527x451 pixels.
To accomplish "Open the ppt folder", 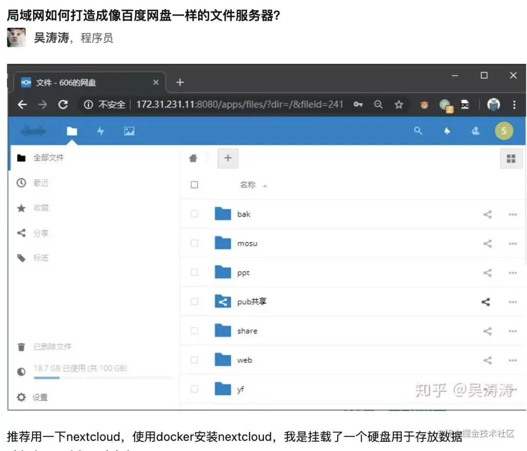I will pos(243,273).
